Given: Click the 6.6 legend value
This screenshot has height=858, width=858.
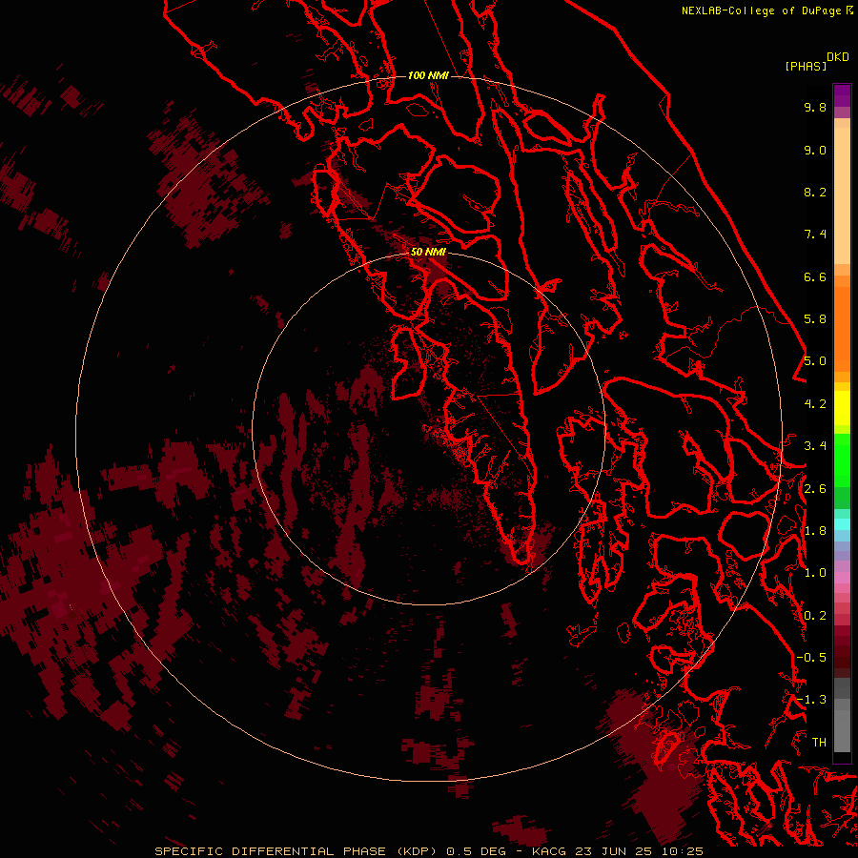Looking at the screenshot, I should tap(815, 276).
